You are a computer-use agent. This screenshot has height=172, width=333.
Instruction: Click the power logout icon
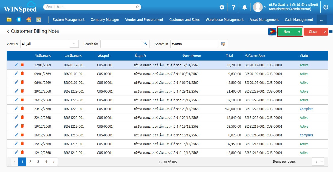pyautogui.click(x=326, y=7)
